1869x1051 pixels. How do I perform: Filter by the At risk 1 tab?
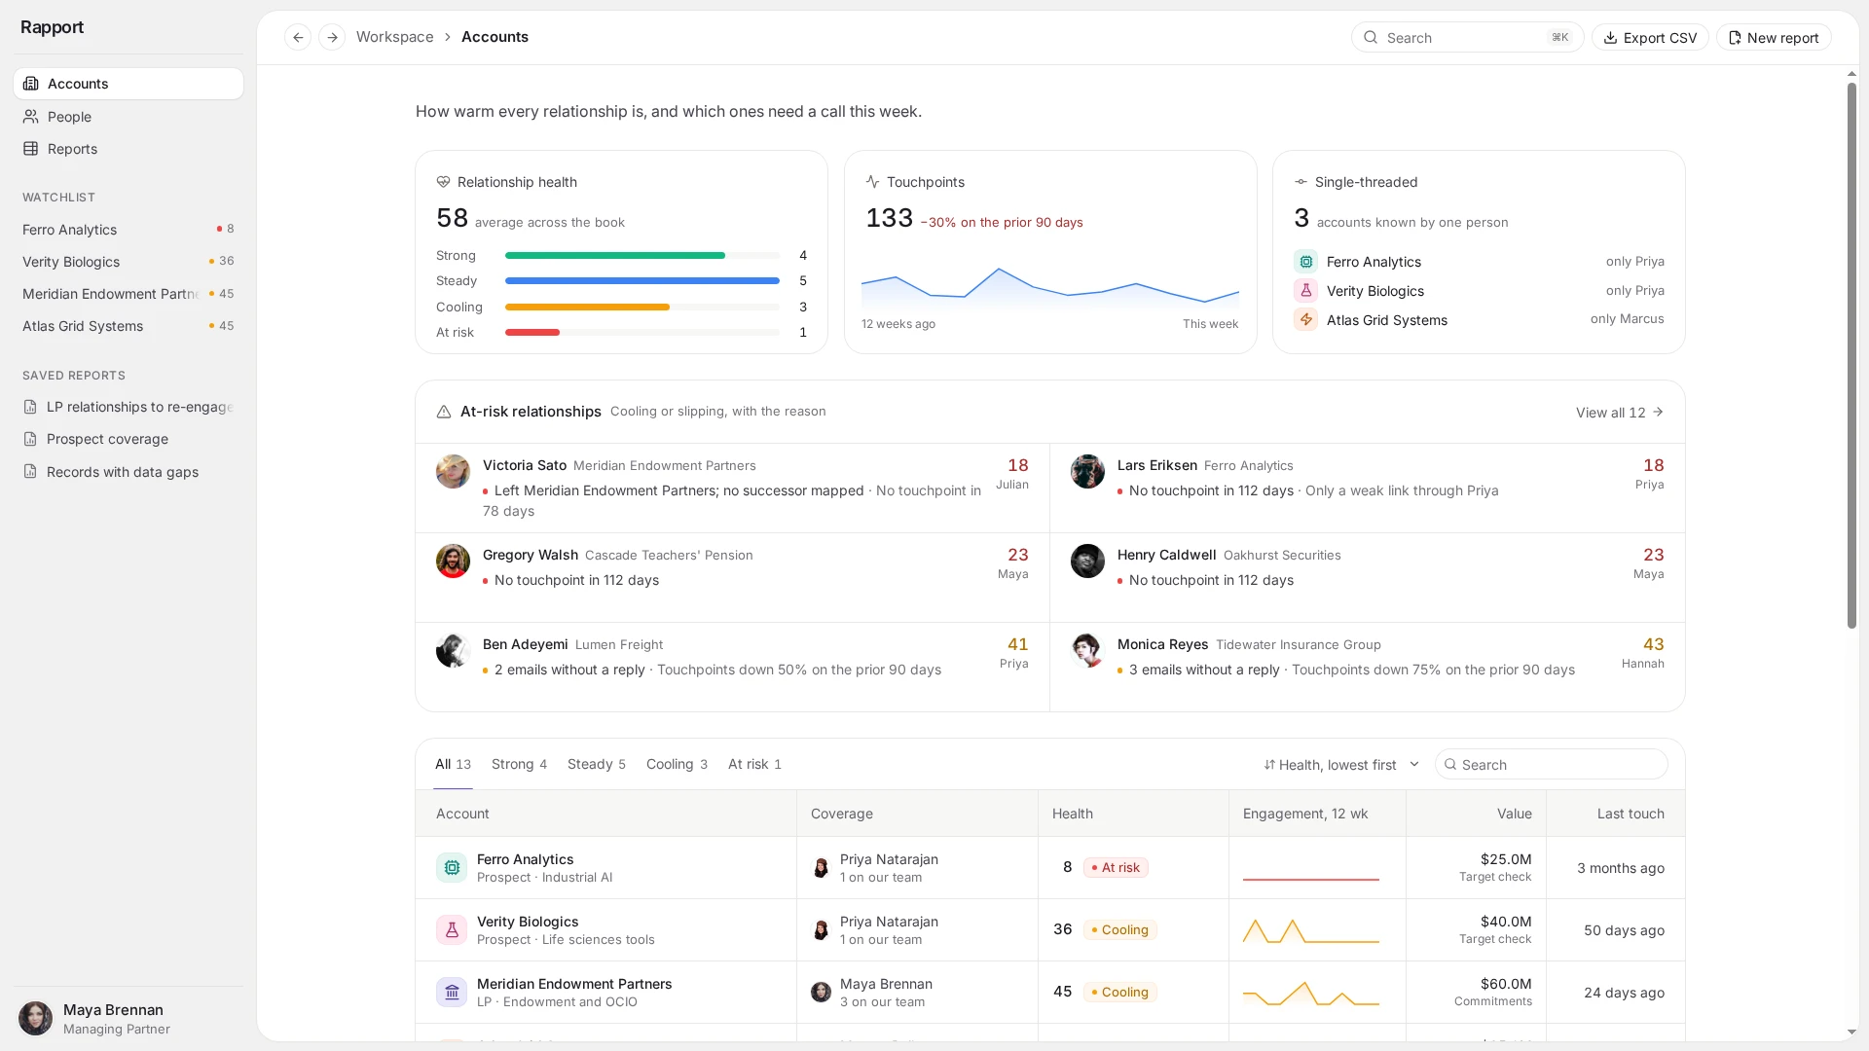pyautogui.click(x=754, y=765)
